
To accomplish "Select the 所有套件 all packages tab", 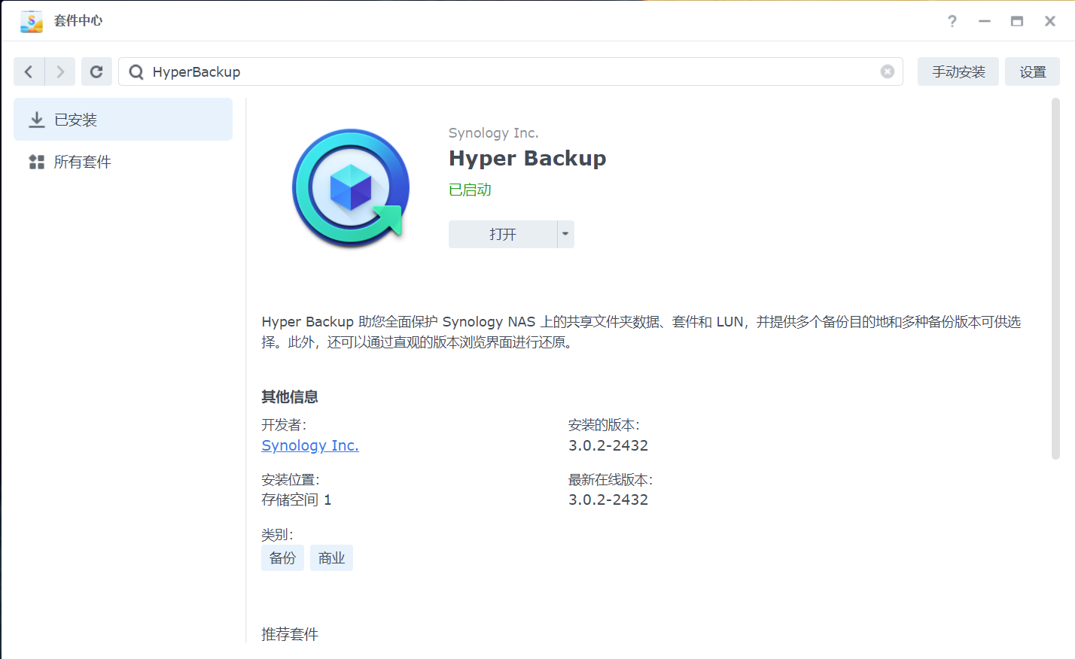I will (x=123, y=162).
